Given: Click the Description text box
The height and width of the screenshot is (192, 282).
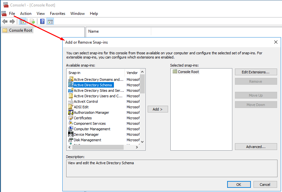Looking at the screenshot, I should pos(172,168).
